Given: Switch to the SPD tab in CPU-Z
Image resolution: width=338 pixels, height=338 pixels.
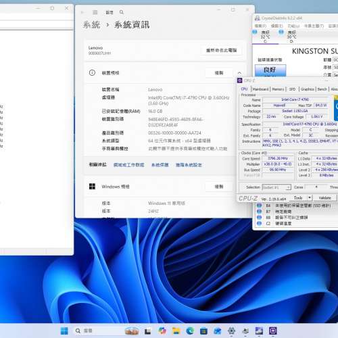Looking at the screenshot, I should 292,89.
